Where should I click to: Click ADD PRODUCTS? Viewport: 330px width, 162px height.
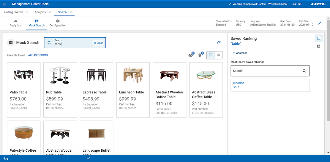click(x=38, y=55)
